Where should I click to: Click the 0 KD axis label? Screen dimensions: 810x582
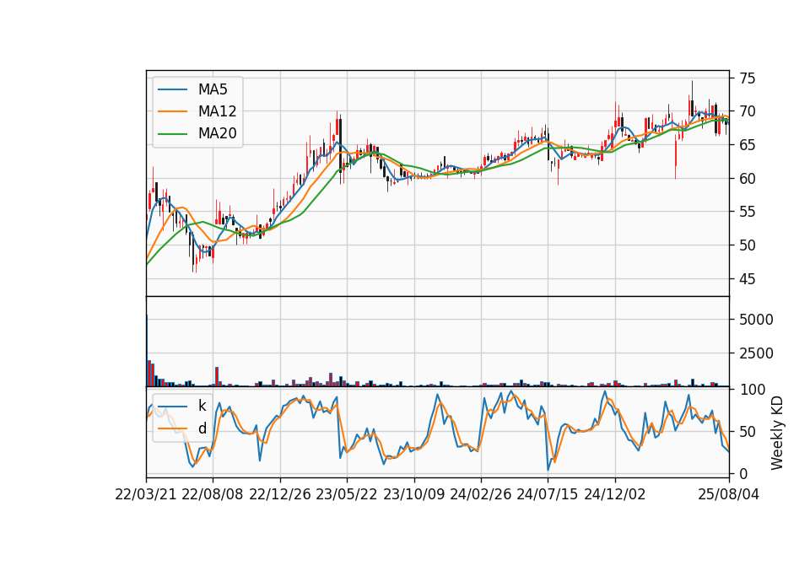point(743,473)
